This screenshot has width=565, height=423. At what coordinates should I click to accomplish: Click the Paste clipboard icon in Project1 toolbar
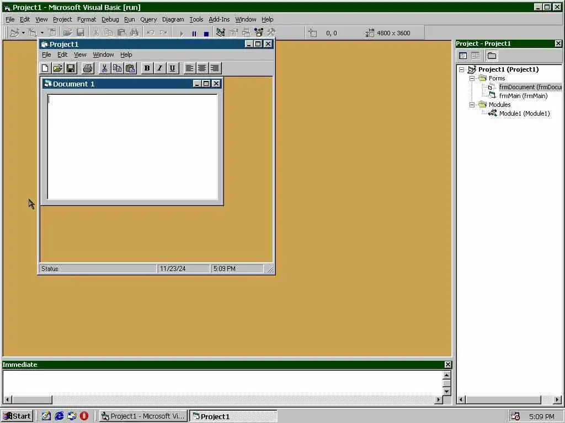click(130, 68)
